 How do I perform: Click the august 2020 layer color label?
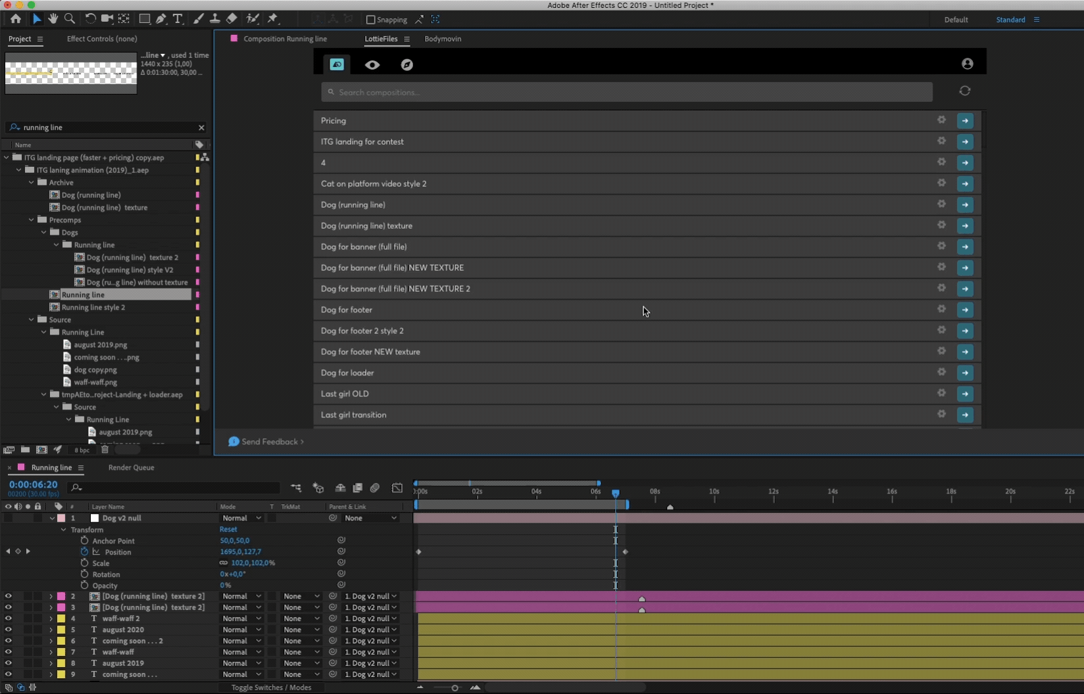click(61, 630)
